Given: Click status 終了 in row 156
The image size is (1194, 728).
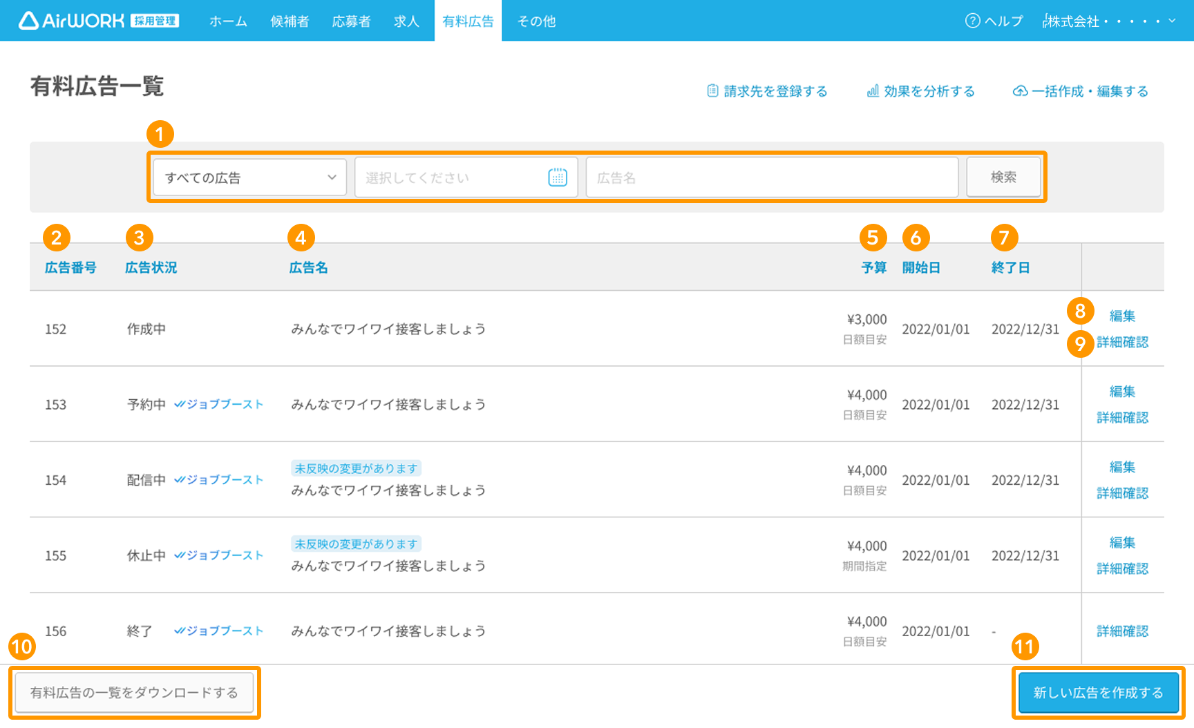Looking at the screenshot, I should coord(140,631).
